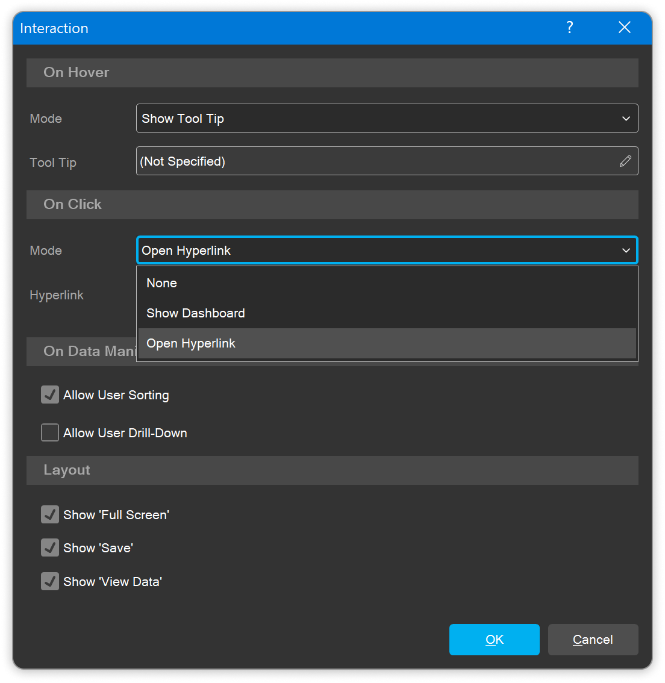Toggle the Show 'Save' checkbox
Image resolution: width=665 pixels, height=683 pixels.
pyautogui.click(x=50, y=548)
